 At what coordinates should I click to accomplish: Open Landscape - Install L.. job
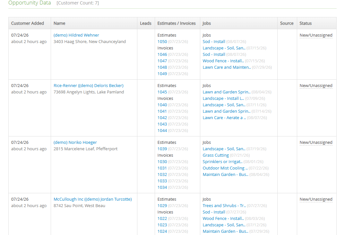[x=223, y=98]
